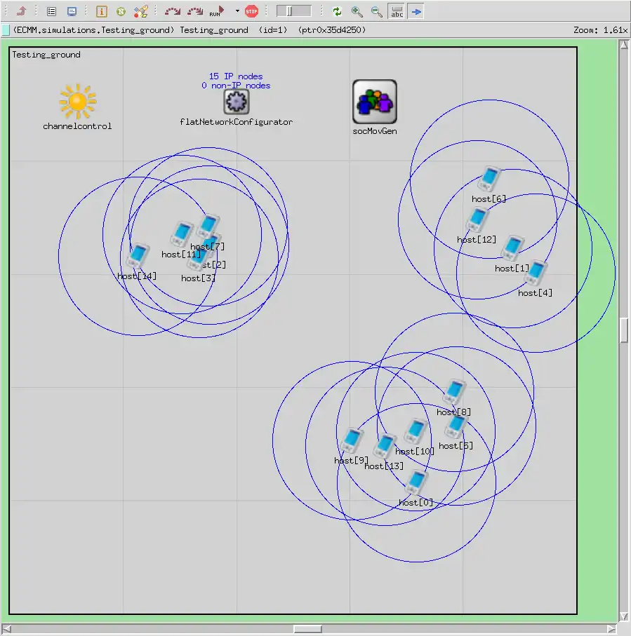
Task: Click the go-to-parent-module arrow icon
Action: click(21, 11)
